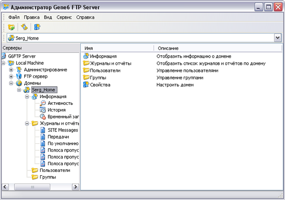Click the Передачи log document icon
285x200 pixels.
(43, 137)
